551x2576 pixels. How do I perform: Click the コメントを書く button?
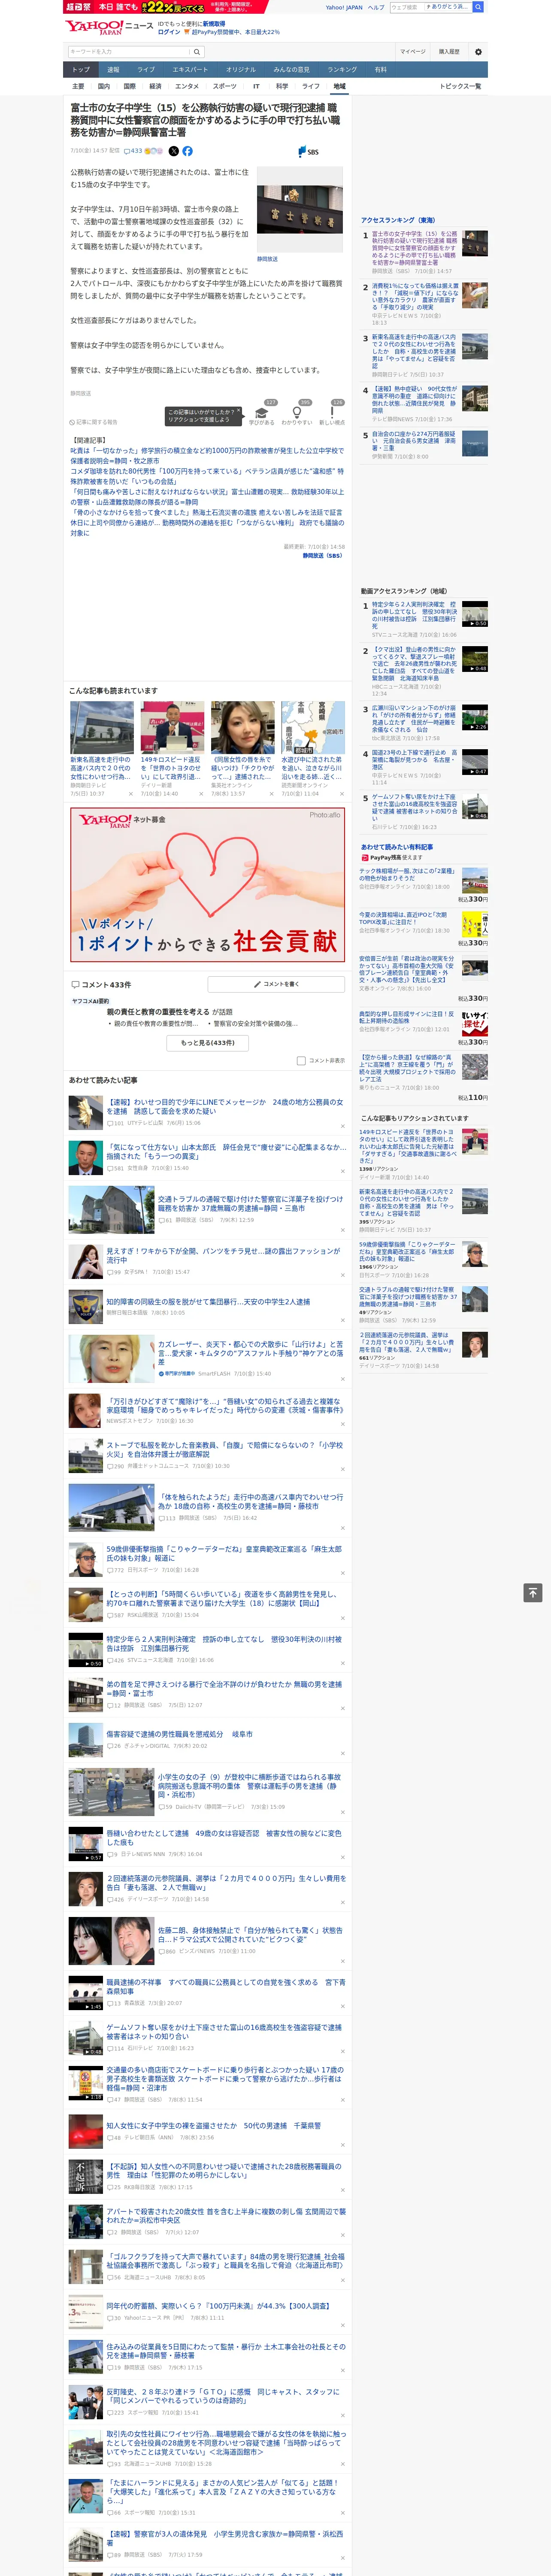coord(277,984)
